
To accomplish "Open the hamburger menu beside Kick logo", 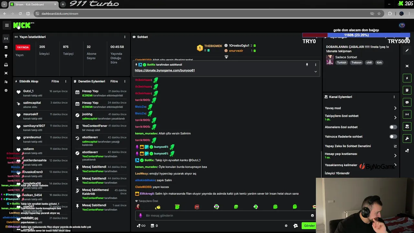I will [7, 25].
